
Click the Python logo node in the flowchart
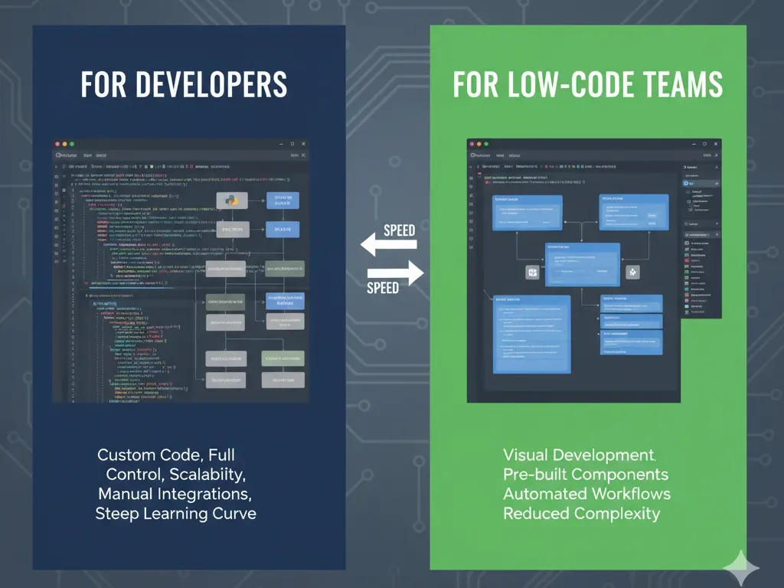coord(230,201)
